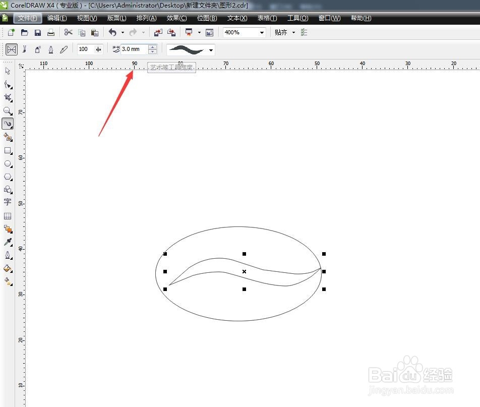Open the 400% zoom level dropdown
This screenshot has width=480, height=407.
(x=262, y=32)
